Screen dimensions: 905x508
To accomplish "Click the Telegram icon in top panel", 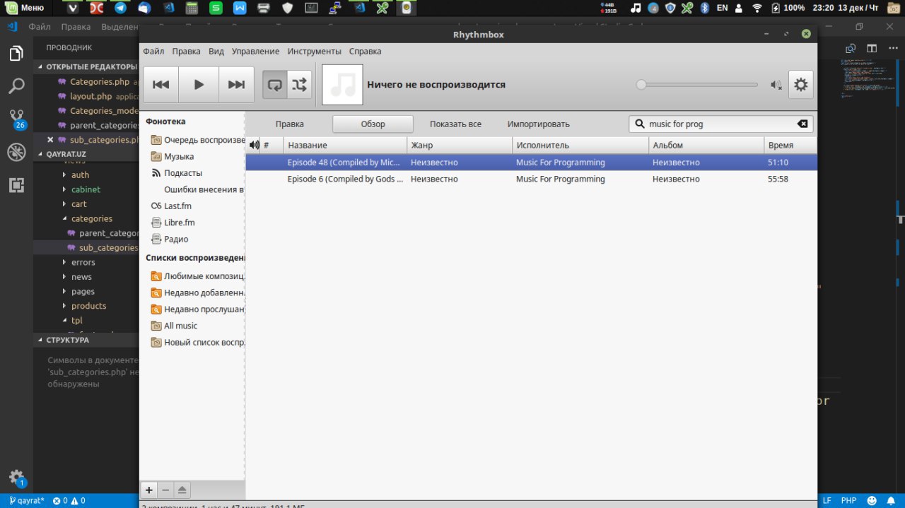I will tap(121, 8).
